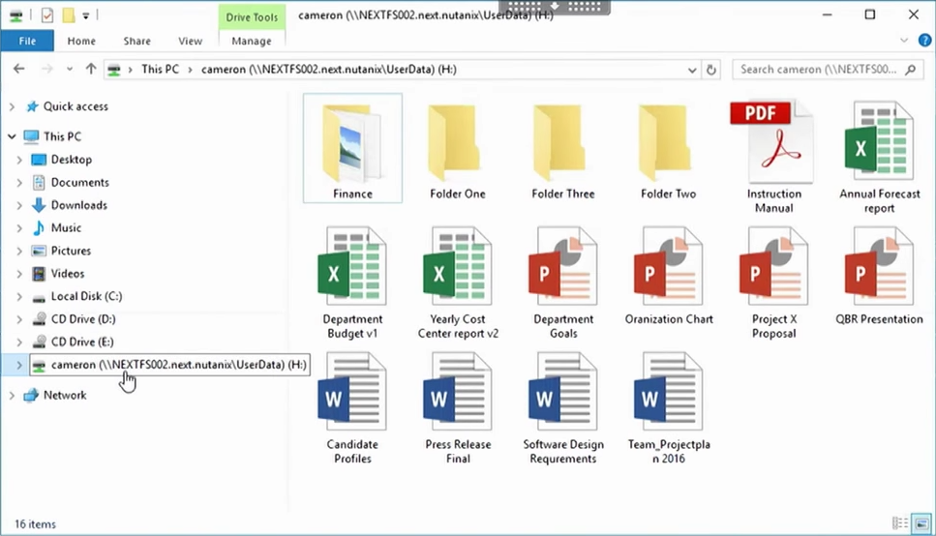Collapse the This PC tree node
936x536 pixels.
[x=12, y=136]
